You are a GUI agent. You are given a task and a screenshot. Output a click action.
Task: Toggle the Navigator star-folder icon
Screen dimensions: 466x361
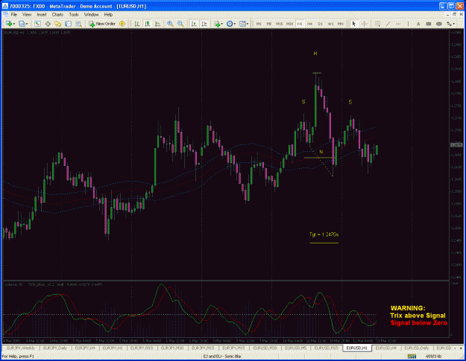(57, 24)
